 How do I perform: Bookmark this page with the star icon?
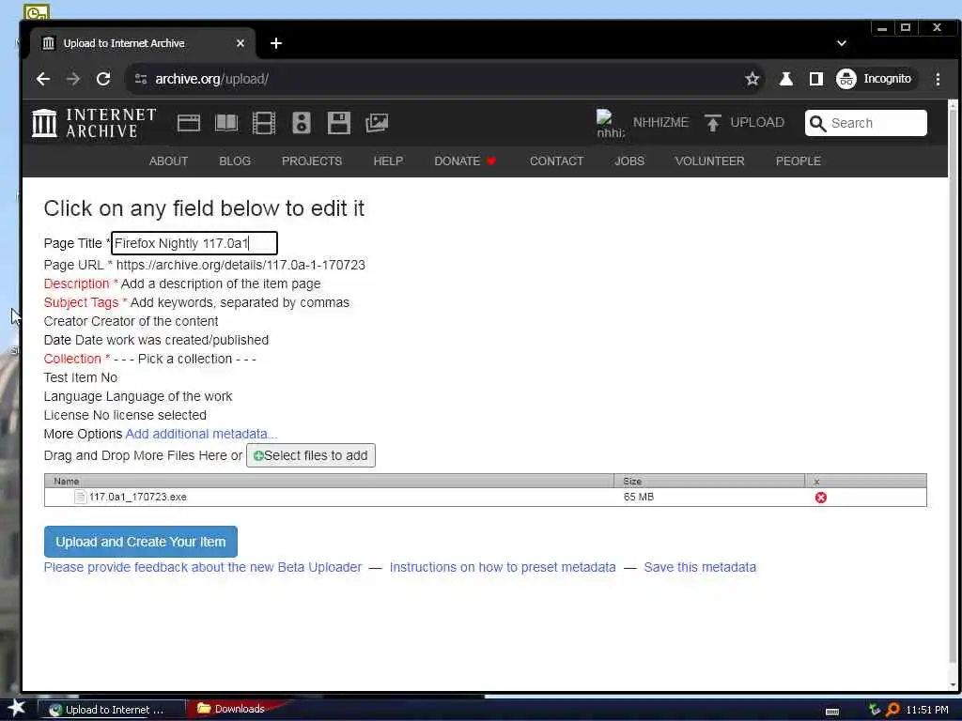tap(753, 79)
